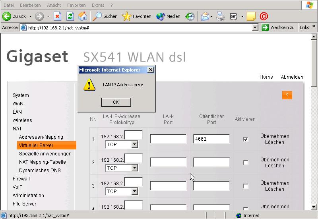Open the mail button dropdown arrow
This screenshot has height=219, width=318.
pyautogui.click(x=212, y=16)
